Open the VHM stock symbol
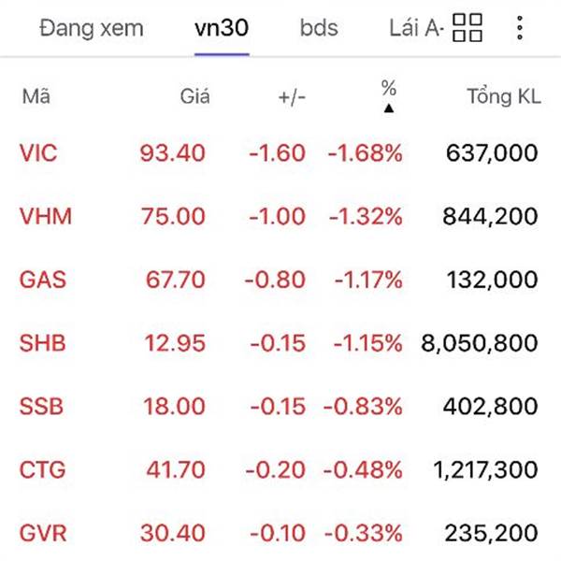The image size is (561, 561). click(46, 217)
